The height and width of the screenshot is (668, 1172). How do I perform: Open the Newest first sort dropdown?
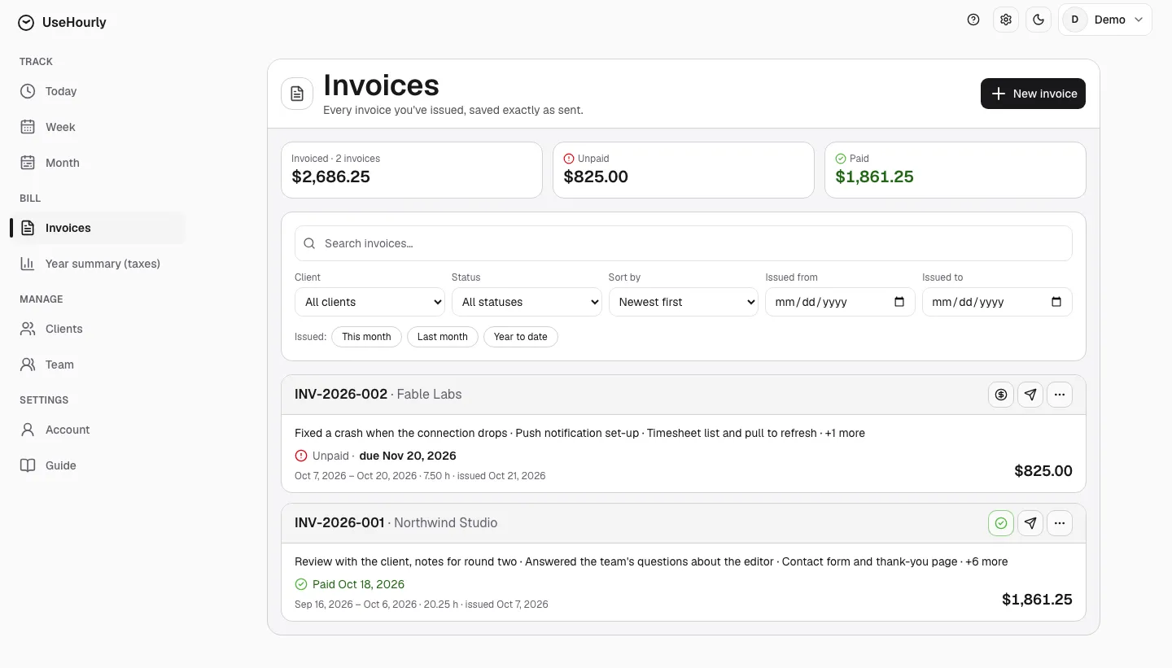[x=684, y=302]
